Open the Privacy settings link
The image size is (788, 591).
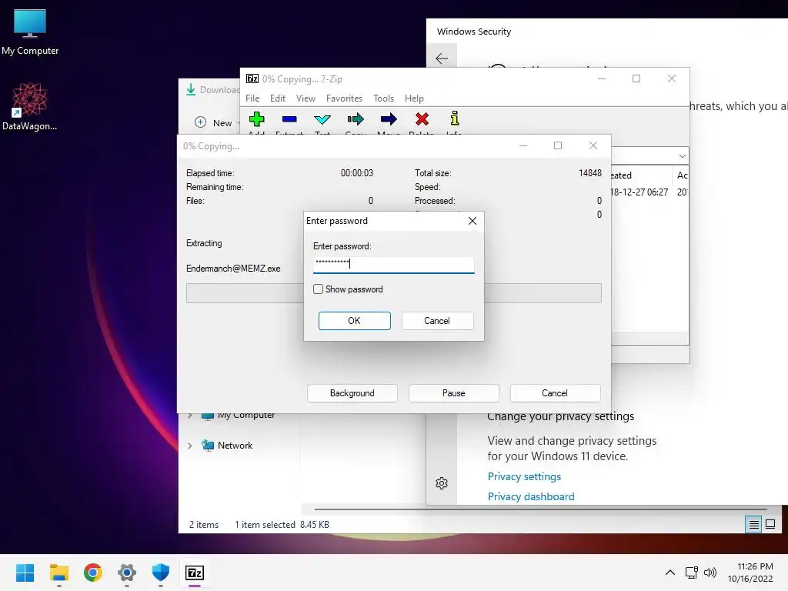click(x=524, y=476)
